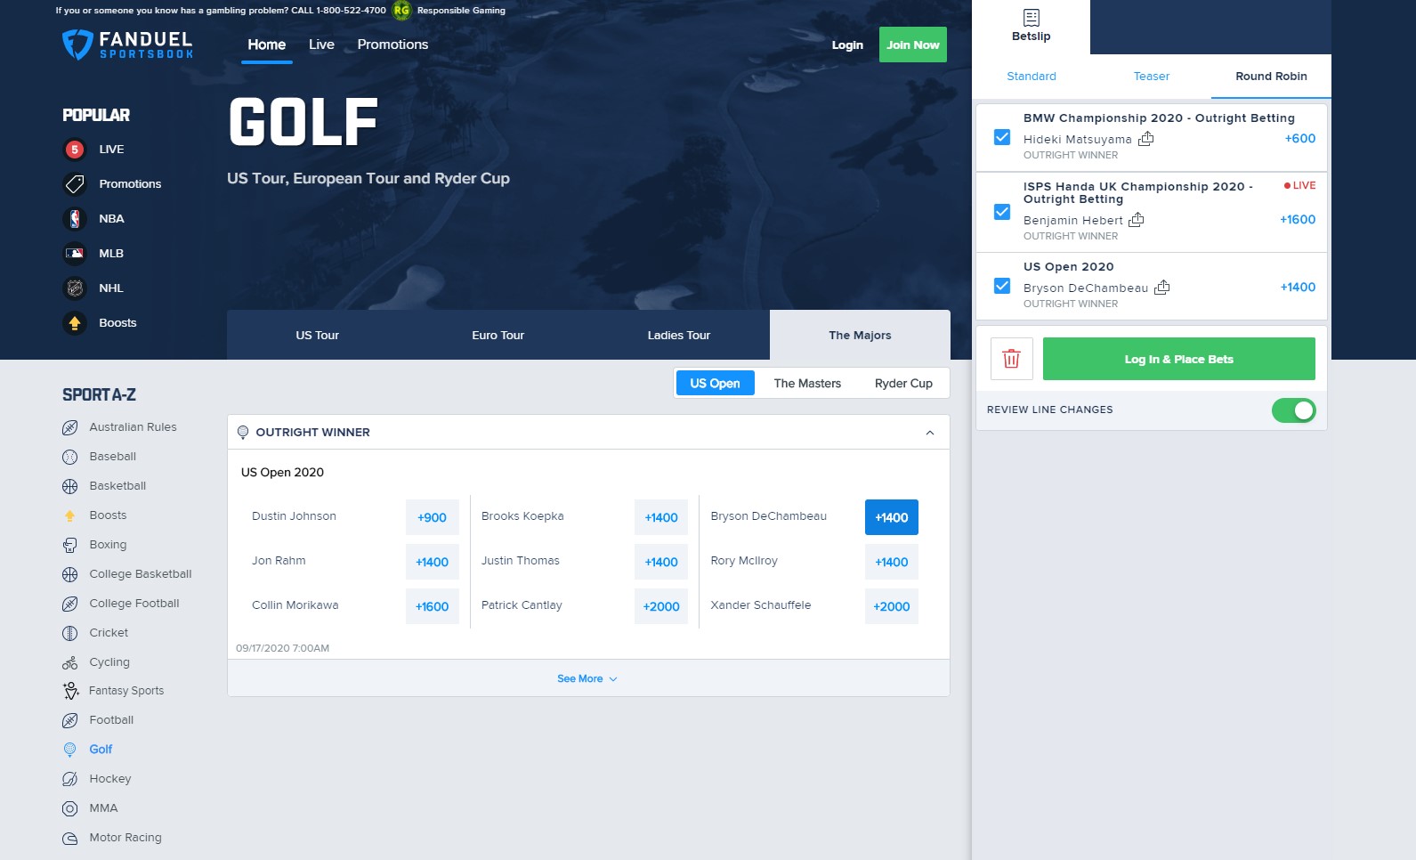Open the FanDuel Sportsbook logo home link
This screenshot has width=1416, height=860.
tap(127, 45)
